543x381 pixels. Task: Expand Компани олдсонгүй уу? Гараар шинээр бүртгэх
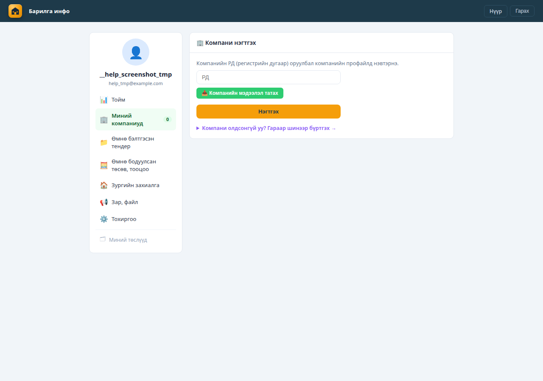266,128
